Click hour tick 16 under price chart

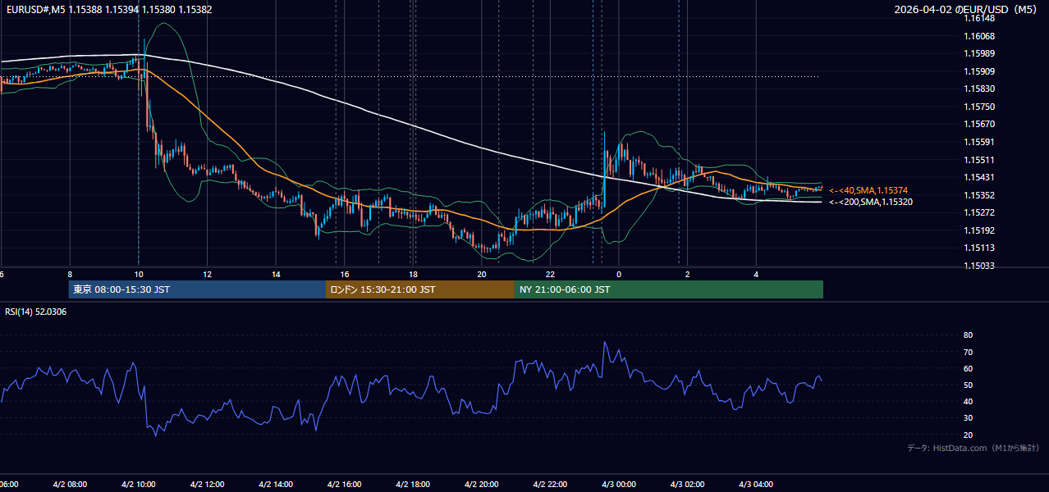(x=345, y=275)
